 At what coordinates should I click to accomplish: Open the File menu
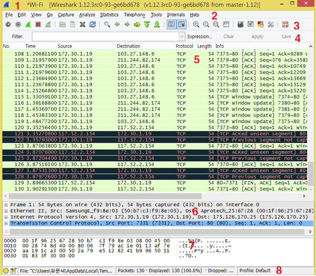(9, 15)
